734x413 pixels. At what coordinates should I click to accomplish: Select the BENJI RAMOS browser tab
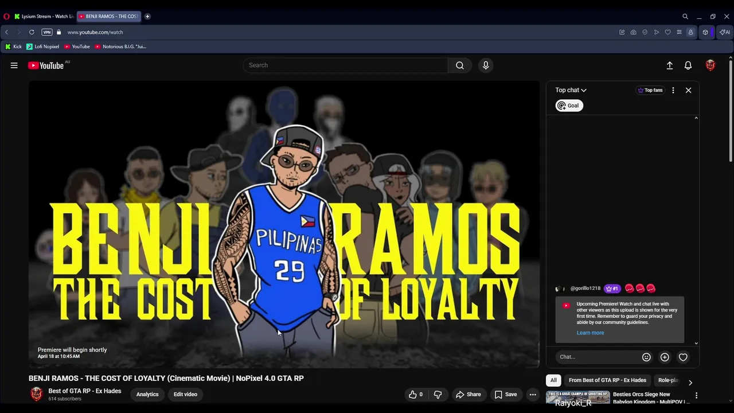coord(109,17)
